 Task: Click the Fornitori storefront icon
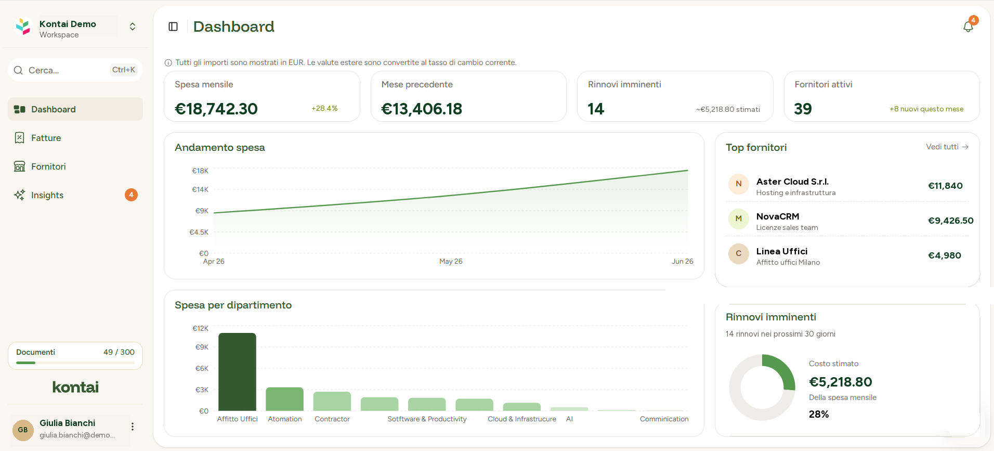click(20, 166)
